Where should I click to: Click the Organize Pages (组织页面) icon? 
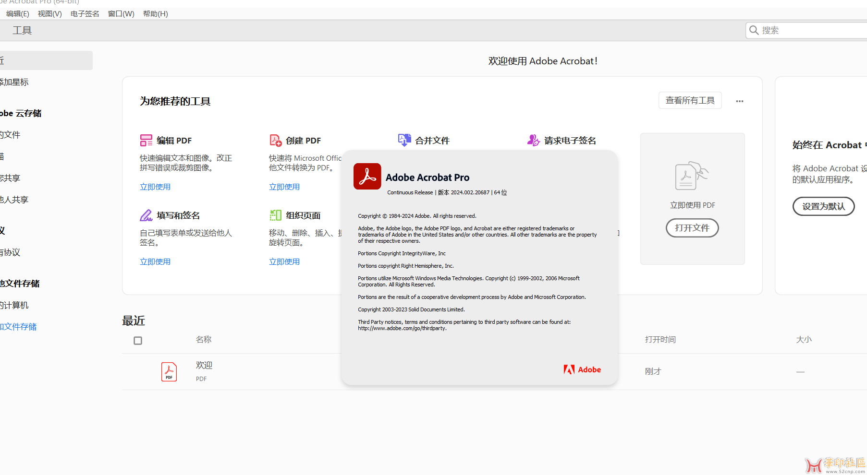tap(275, 215)
